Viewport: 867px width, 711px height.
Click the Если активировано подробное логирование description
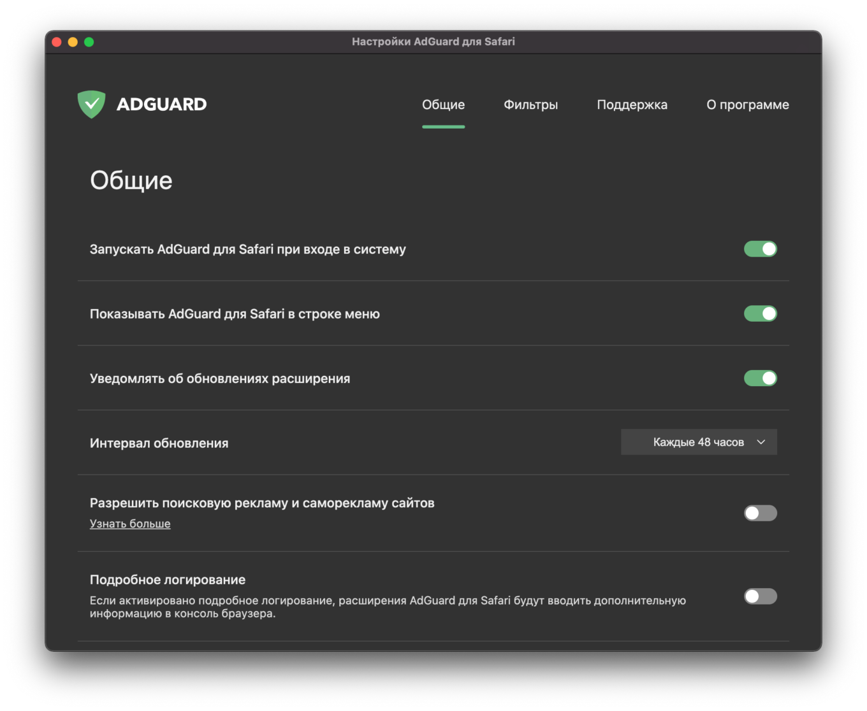[x=388, y=607]
